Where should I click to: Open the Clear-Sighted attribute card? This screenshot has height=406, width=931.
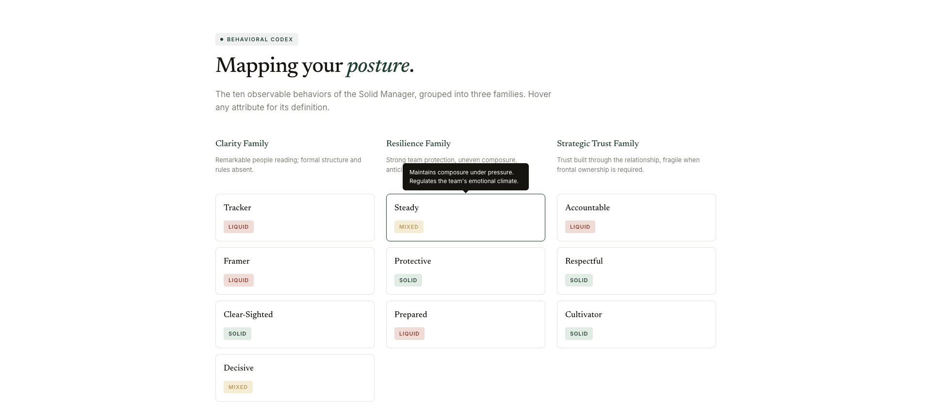point(295,324)
